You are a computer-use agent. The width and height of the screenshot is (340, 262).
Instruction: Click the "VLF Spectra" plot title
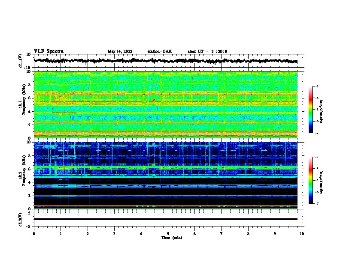[x=49, y=51]
